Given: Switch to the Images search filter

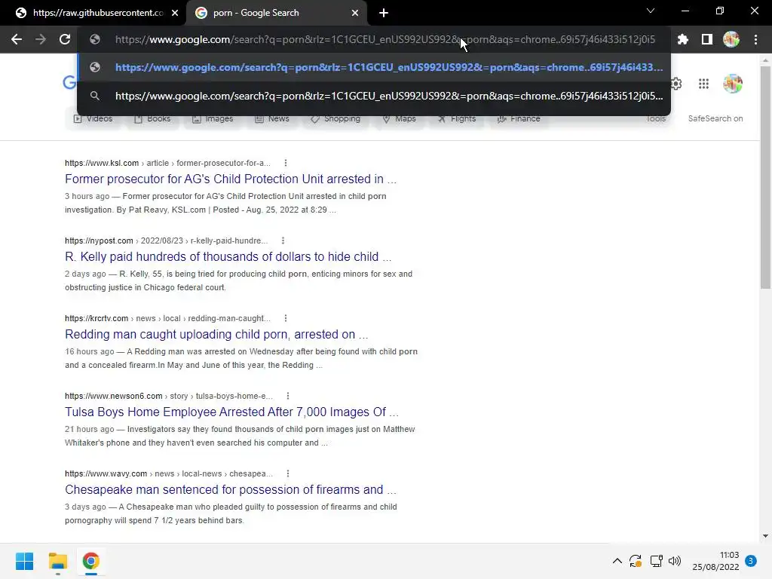Looking at the screenshot, I should [213, 118].
